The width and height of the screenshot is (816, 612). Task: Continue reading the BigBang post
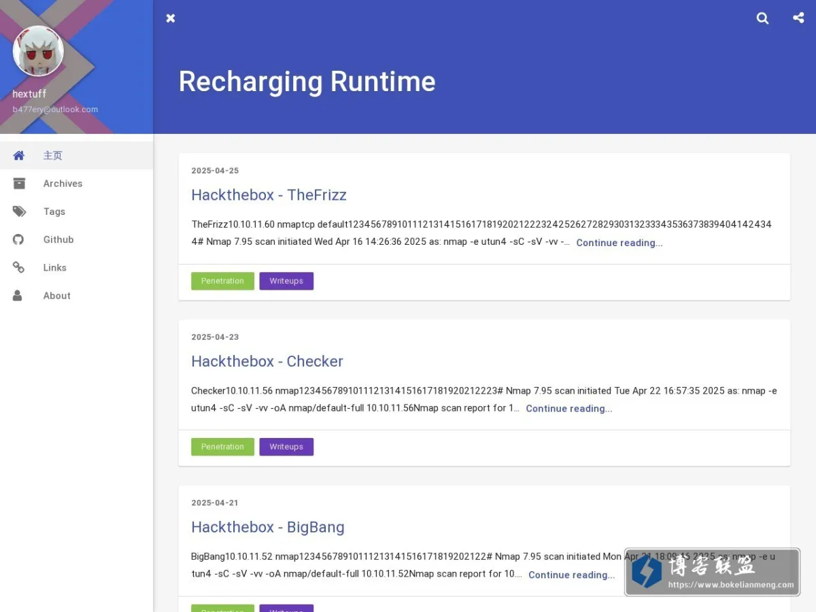[x=572, y=575]
